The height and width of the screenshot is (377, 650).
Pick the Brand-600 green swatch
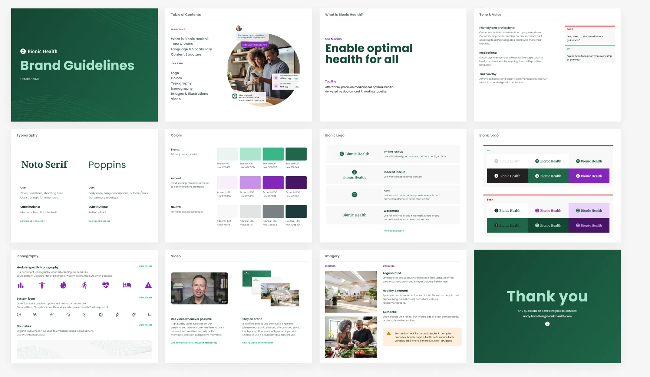273,154
